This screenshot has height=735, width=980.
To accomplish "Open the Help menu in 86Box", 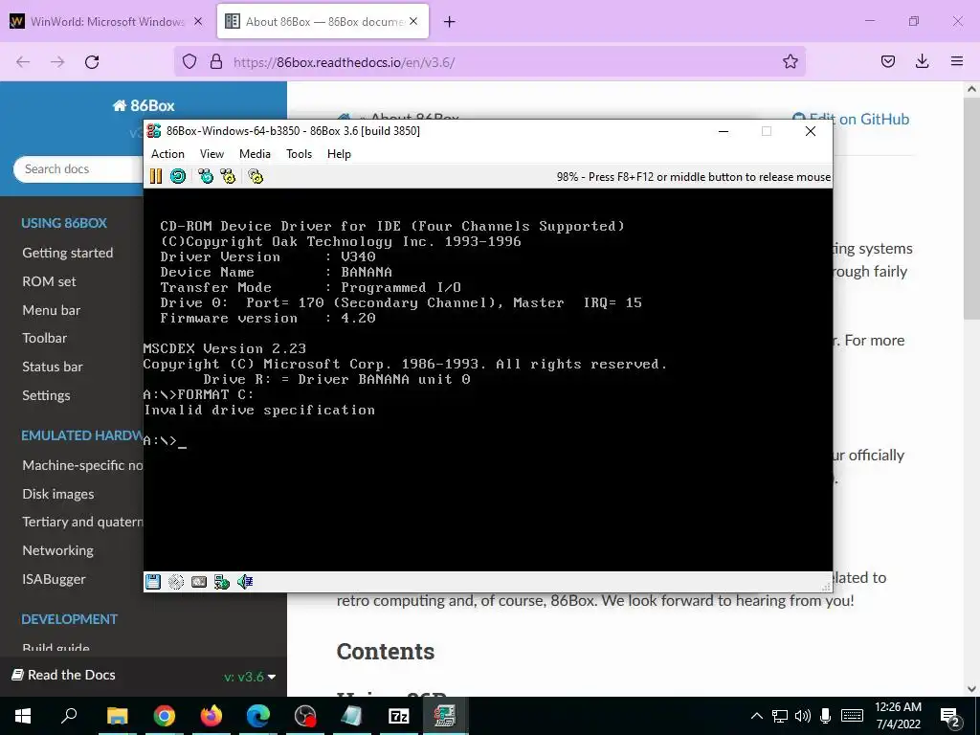I will (339, 154).
